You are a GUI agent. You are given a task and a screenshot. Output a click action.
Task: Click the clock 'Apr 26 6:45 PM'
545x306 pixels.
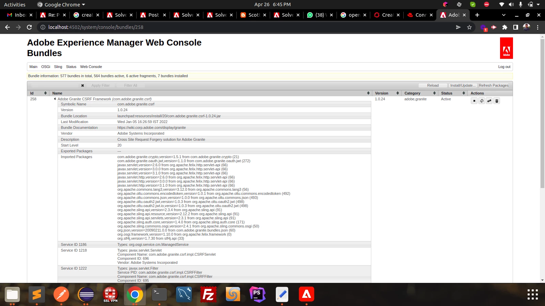coord(272,4)
